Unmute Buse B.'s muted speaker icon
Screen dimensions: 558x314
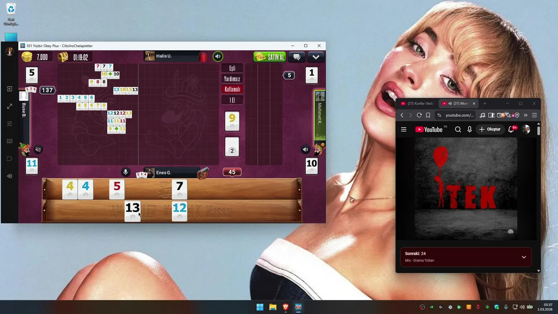38,150
